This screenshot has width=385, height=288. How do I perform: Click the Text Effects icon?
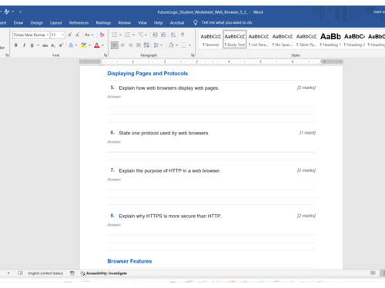[x=71, y=45]
